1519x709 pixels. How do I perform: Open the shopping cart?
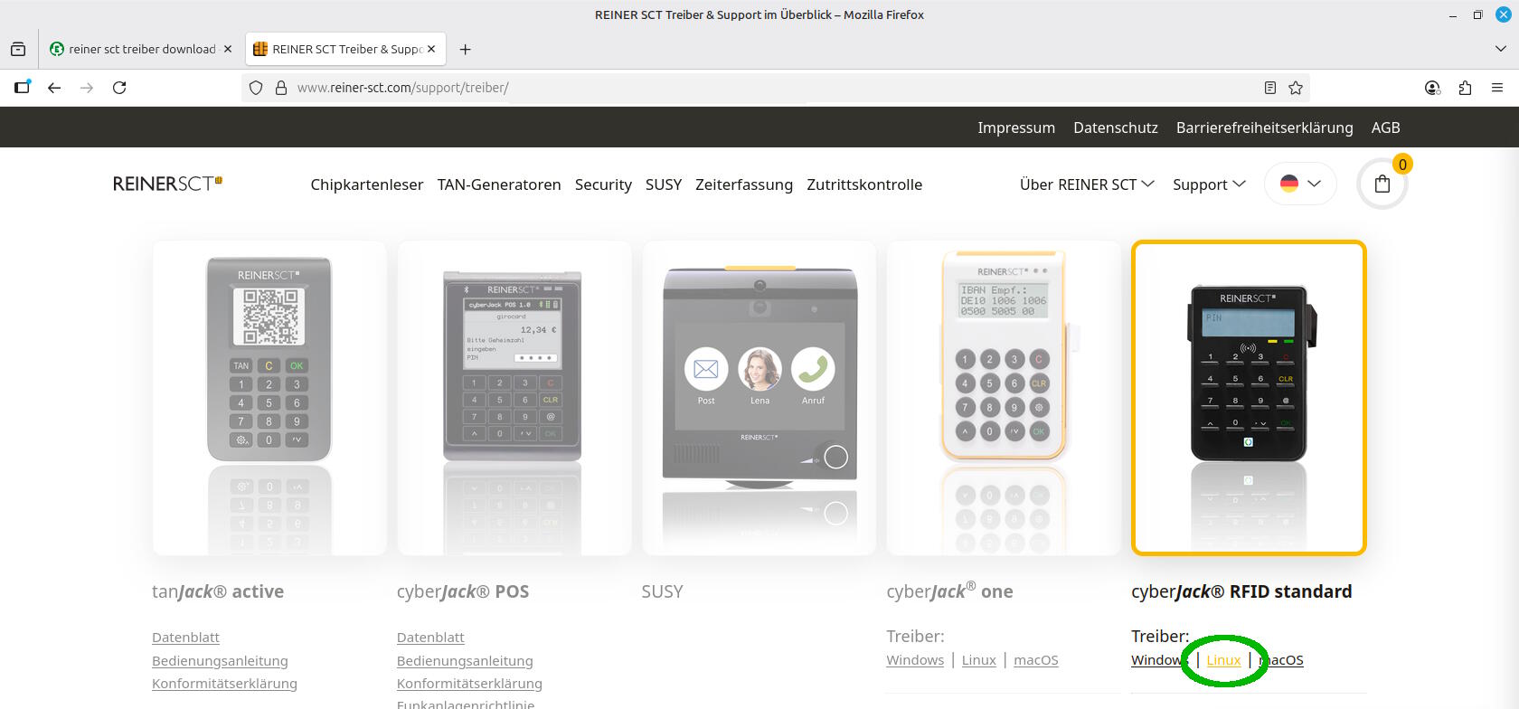1382,184
